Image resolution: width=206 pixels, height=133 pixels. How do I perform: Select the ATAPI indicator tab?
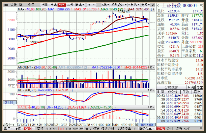tap(54, 129)
